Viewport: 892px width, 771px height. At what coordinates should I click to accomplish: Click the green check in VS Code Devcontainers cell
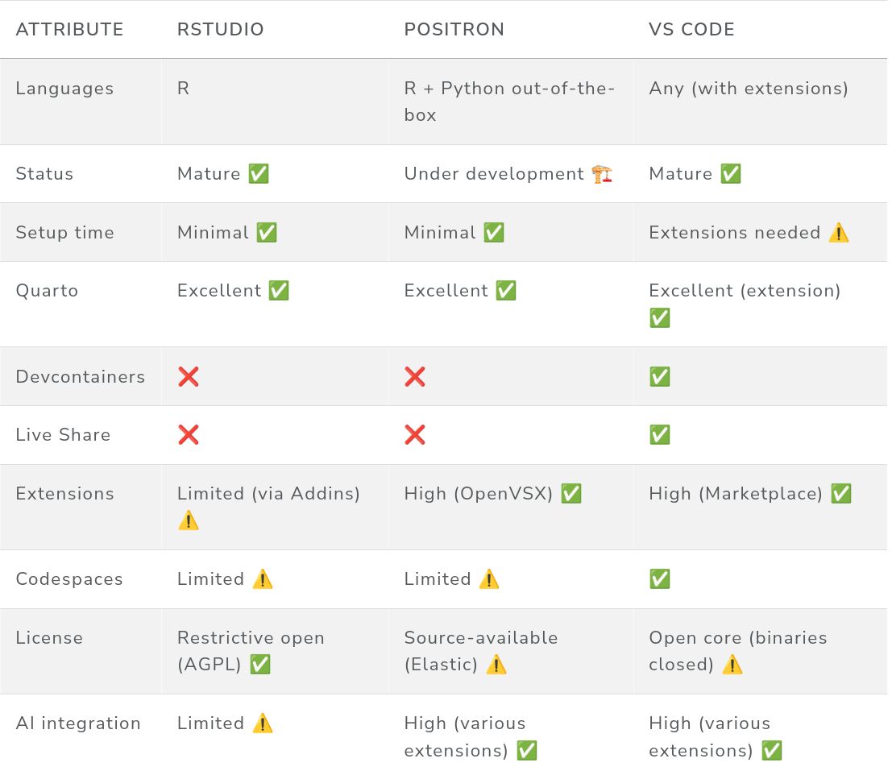(660, 376)
